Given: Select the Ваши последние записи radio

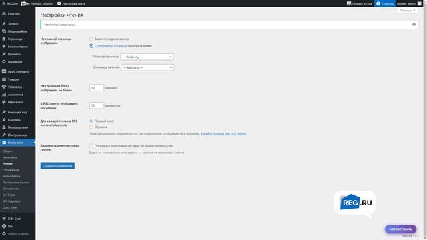Looking at the screenshot, I should pyautogui.click(x=91, y=39).
